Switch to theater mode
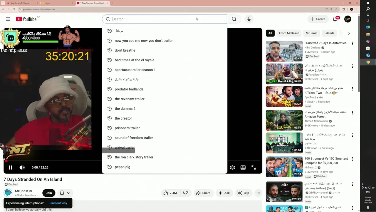This screenshot has width=376, height=212. point(243,168)
